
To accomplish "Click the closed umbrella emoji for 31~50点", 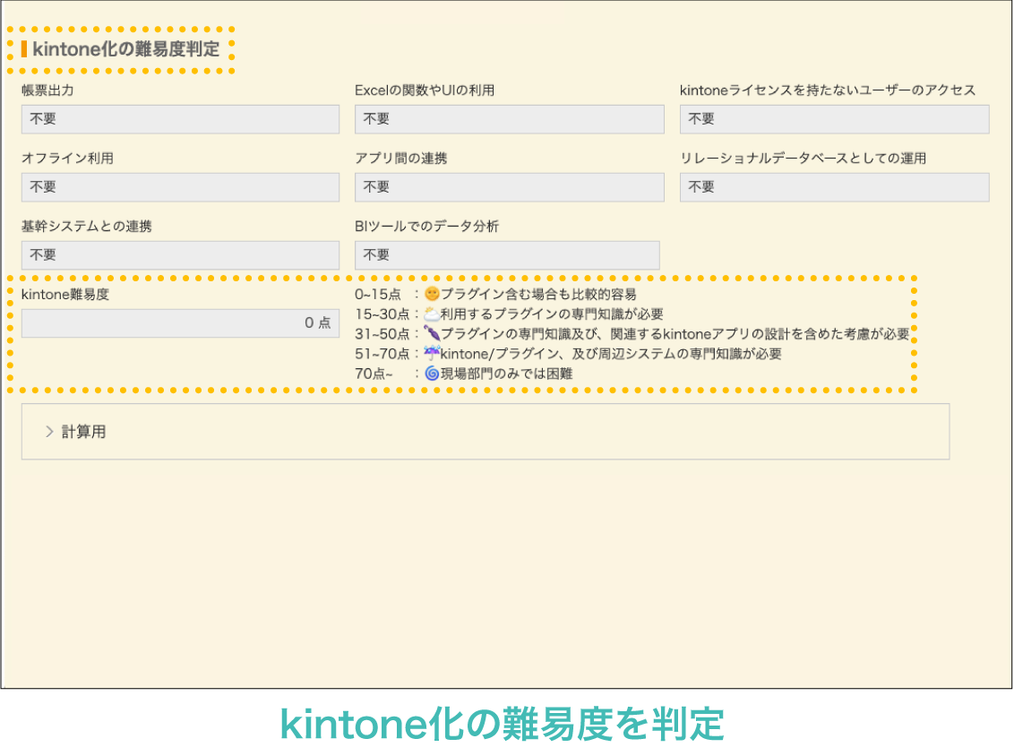I will [x=432, y=334].
